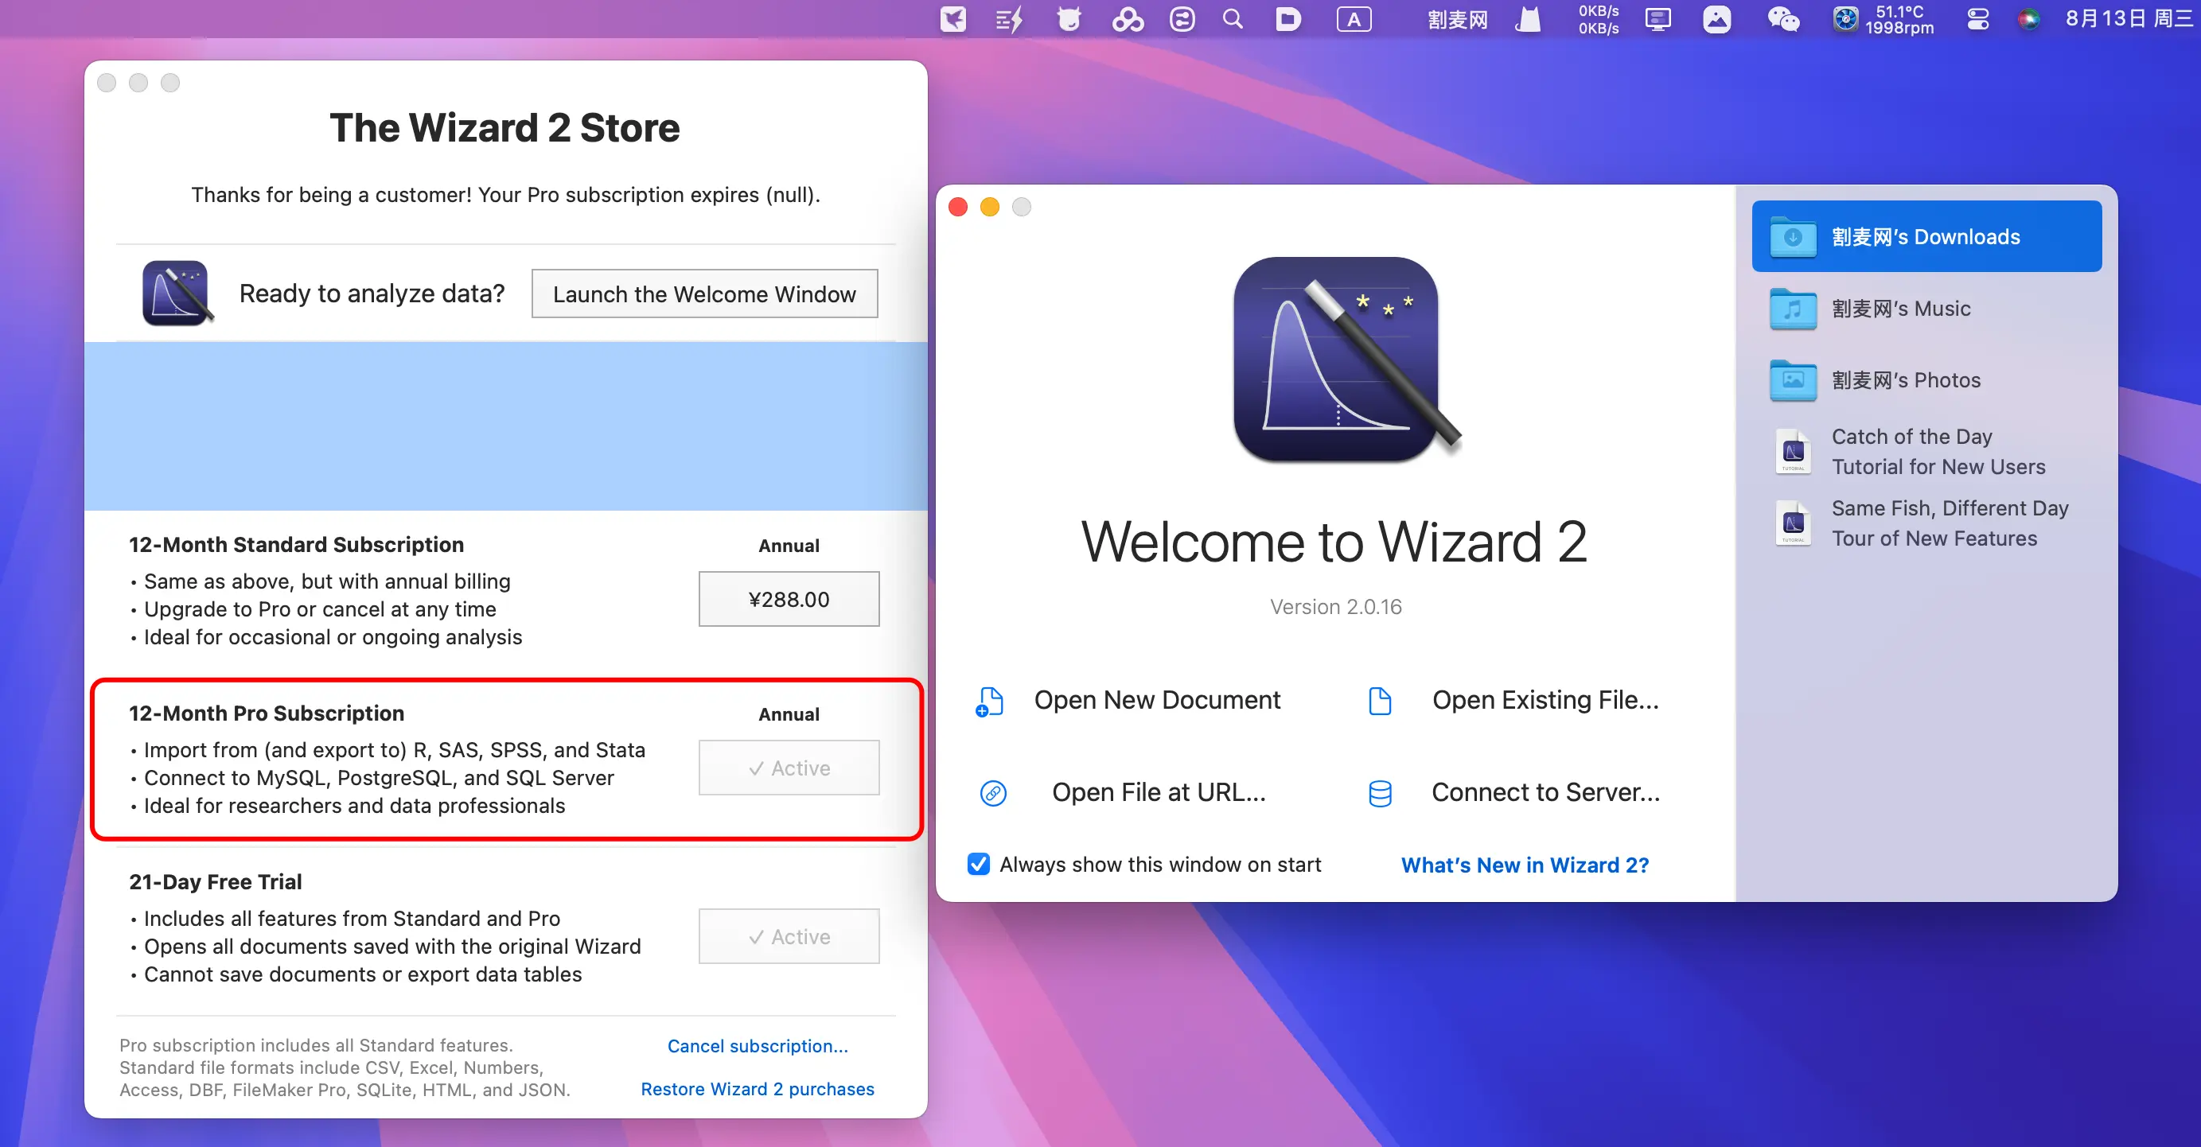Click the network speed indicator in menu bar
This screenshot has height=1147, width=2201.
tap(1598, 19)
